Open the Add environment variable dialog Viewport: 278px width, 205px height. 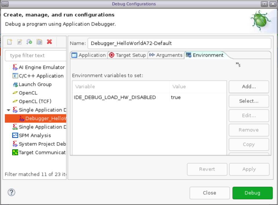coord(248,87)
